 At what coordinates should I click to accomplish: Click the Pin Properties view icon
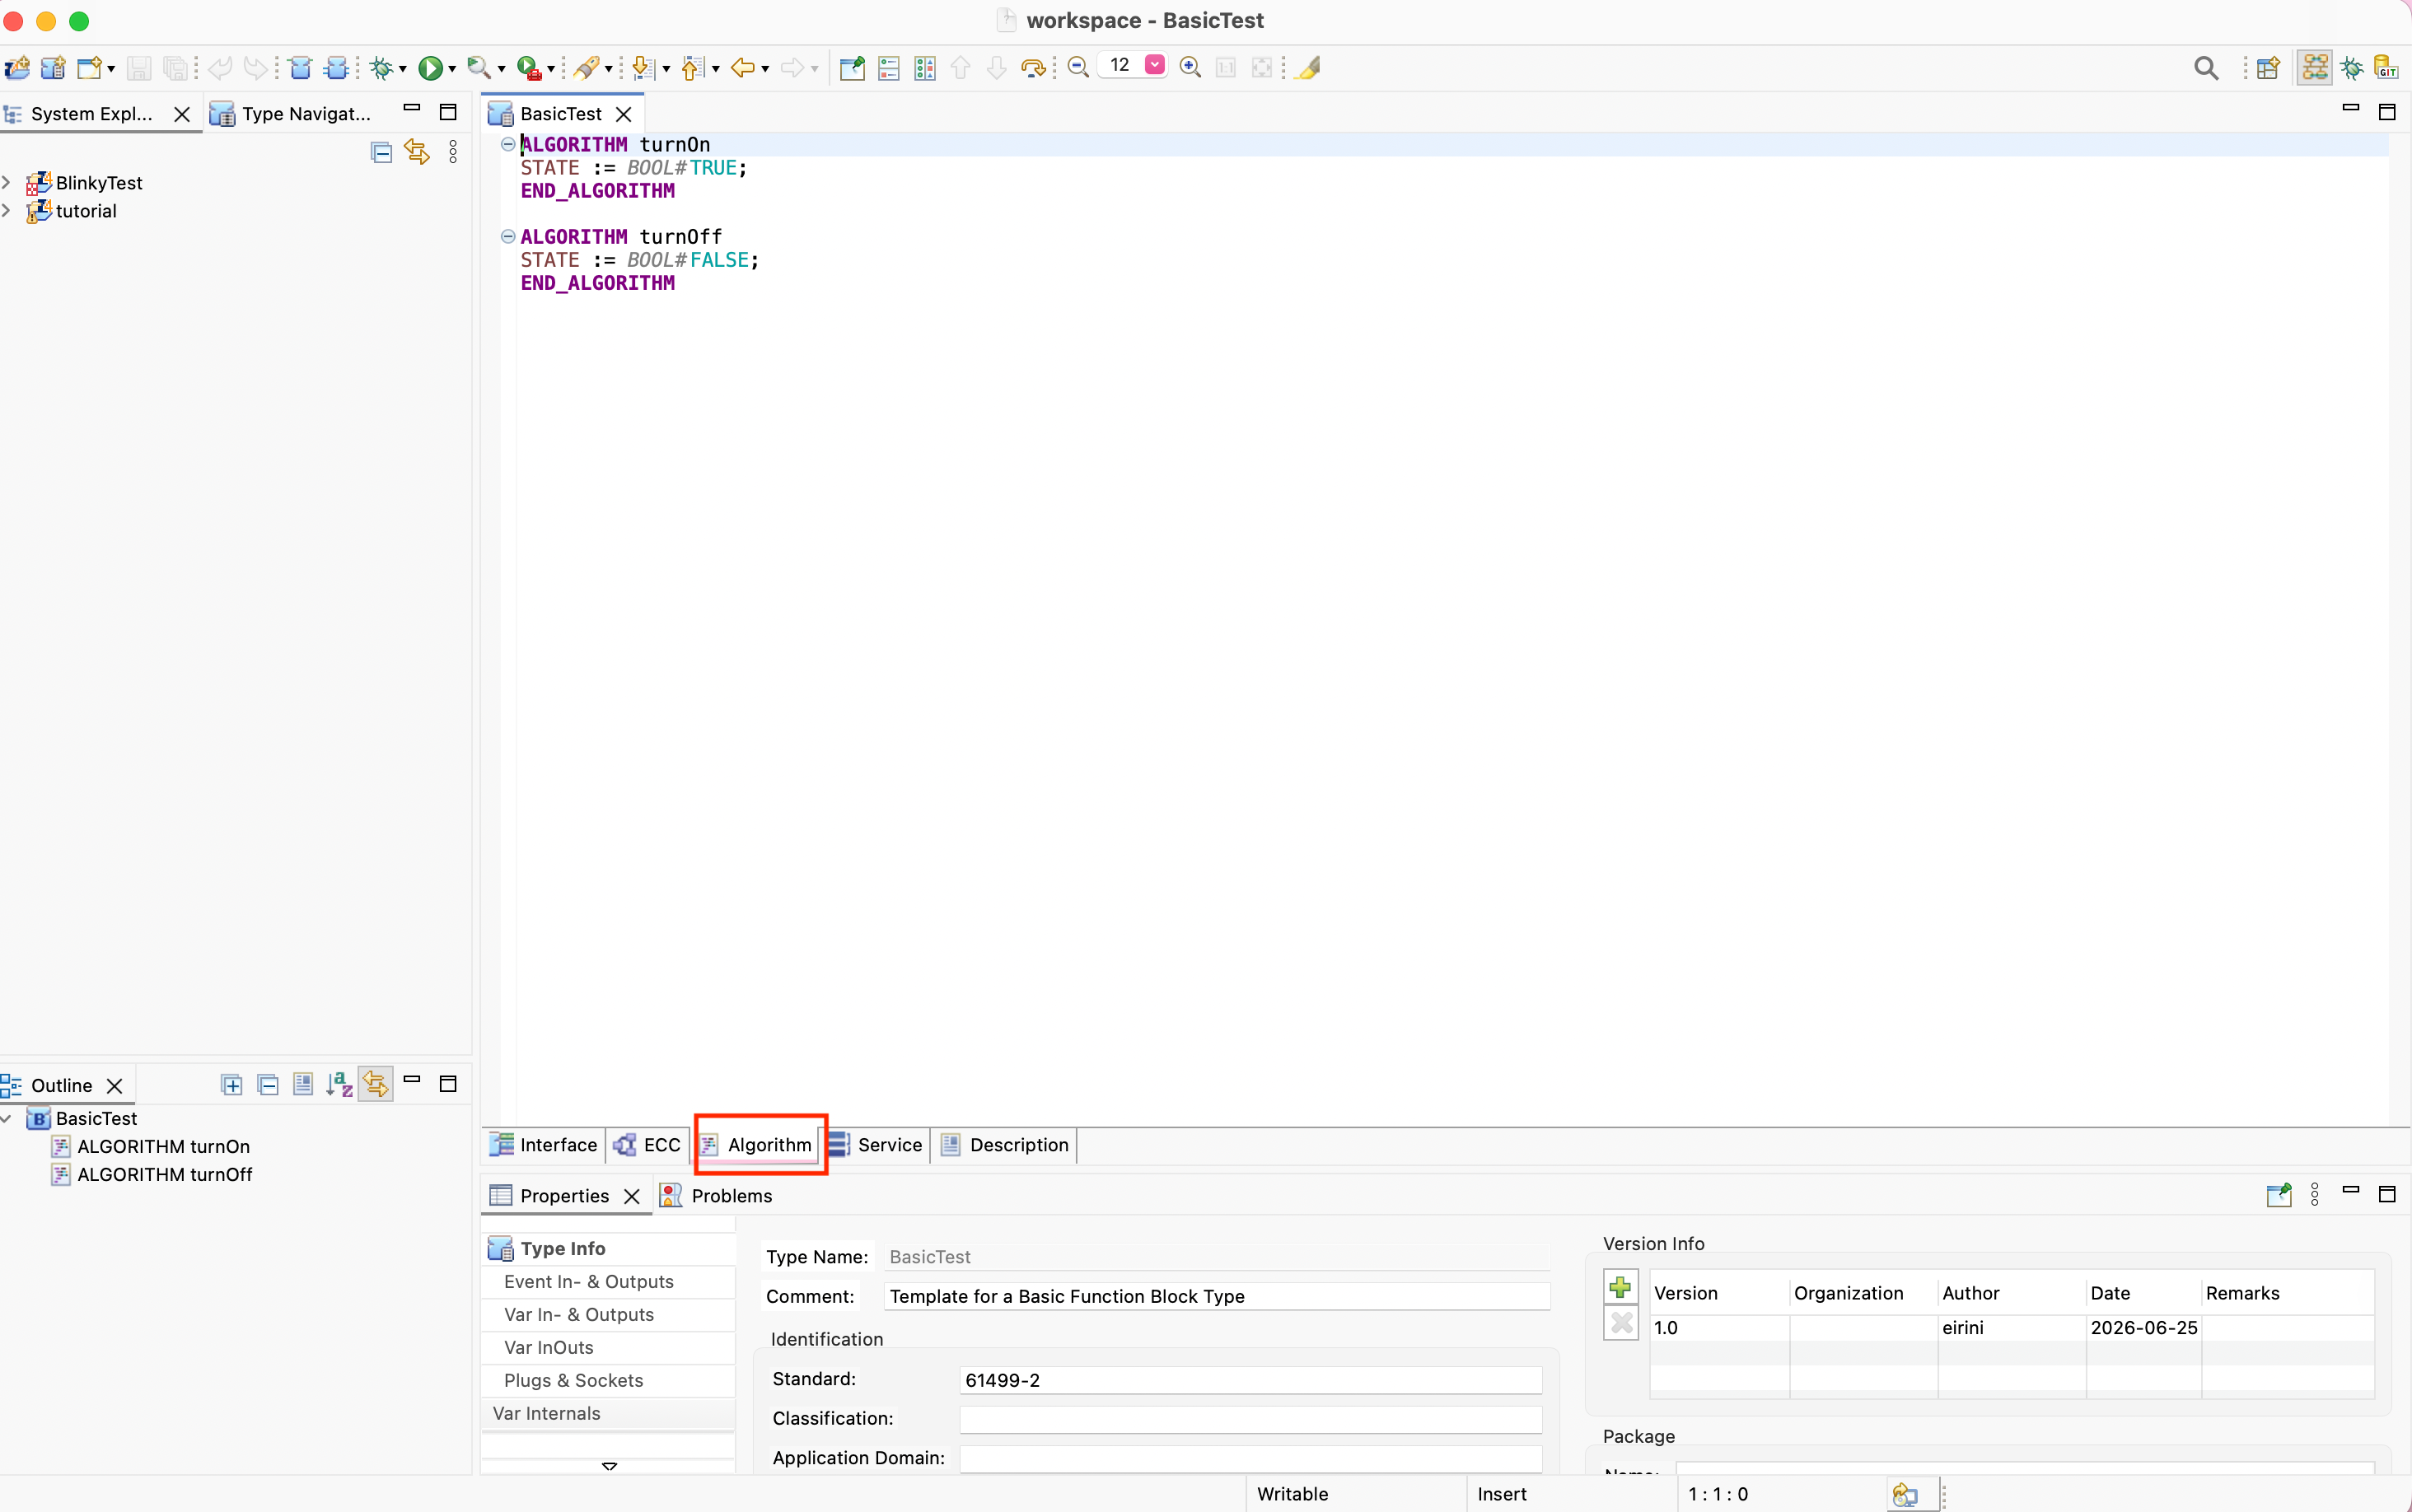click(x=2279, y=1195)
